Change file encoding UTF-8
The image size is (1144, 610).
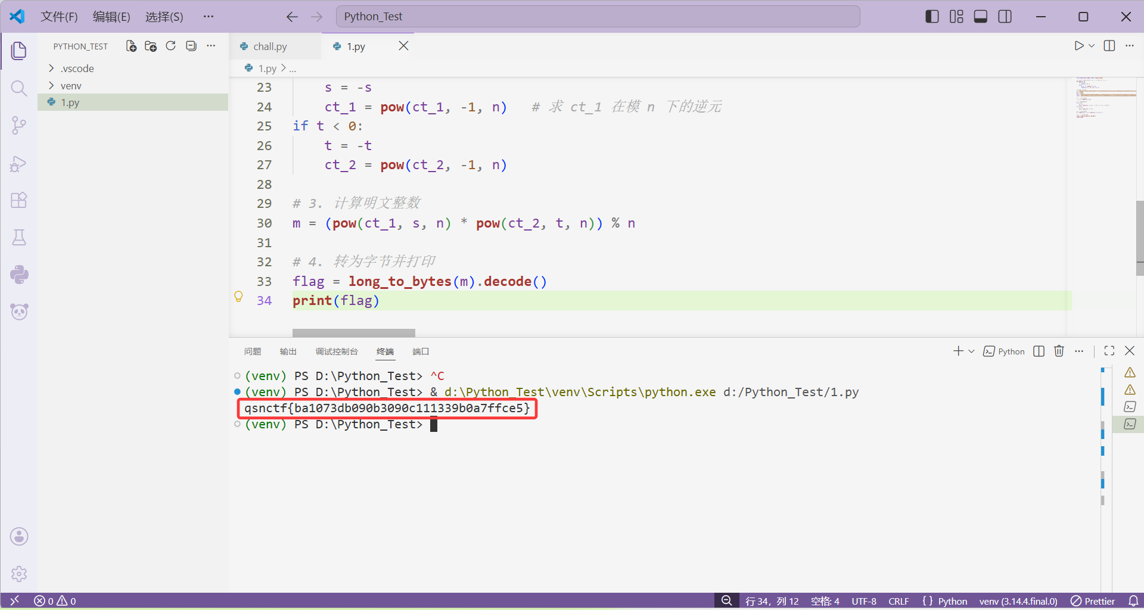click(x=864, y=600)
